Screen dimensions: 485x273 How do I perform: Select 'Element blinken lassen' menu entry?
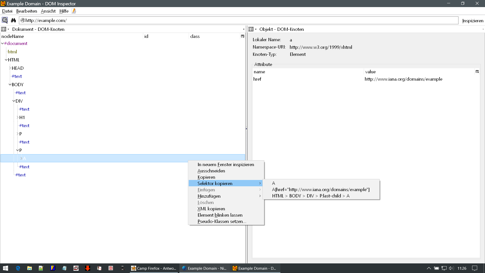pos(220,215)
